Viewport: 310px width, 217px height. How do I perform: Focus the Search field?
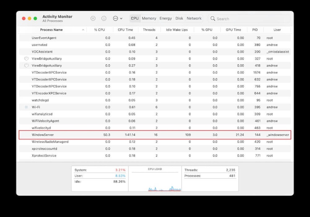pos(249,19)
